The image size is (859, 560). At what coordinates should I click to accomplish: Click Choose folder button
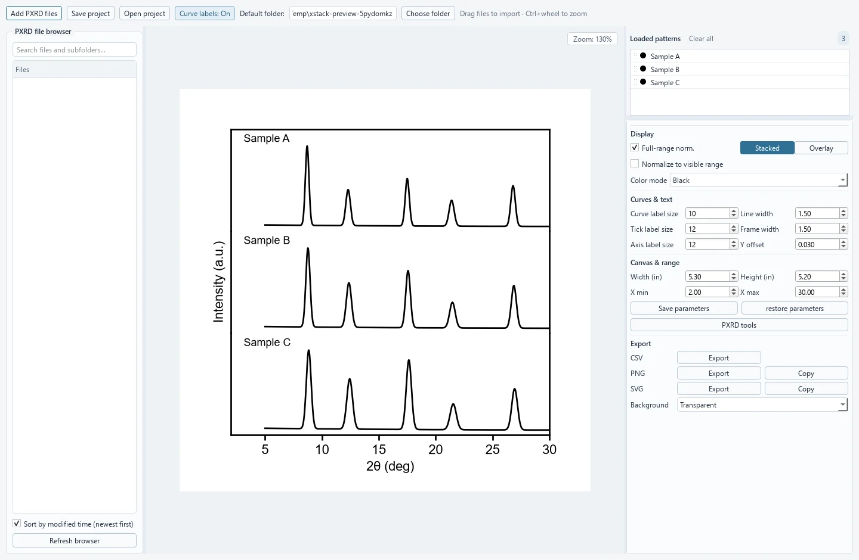[x=428, y=13]
